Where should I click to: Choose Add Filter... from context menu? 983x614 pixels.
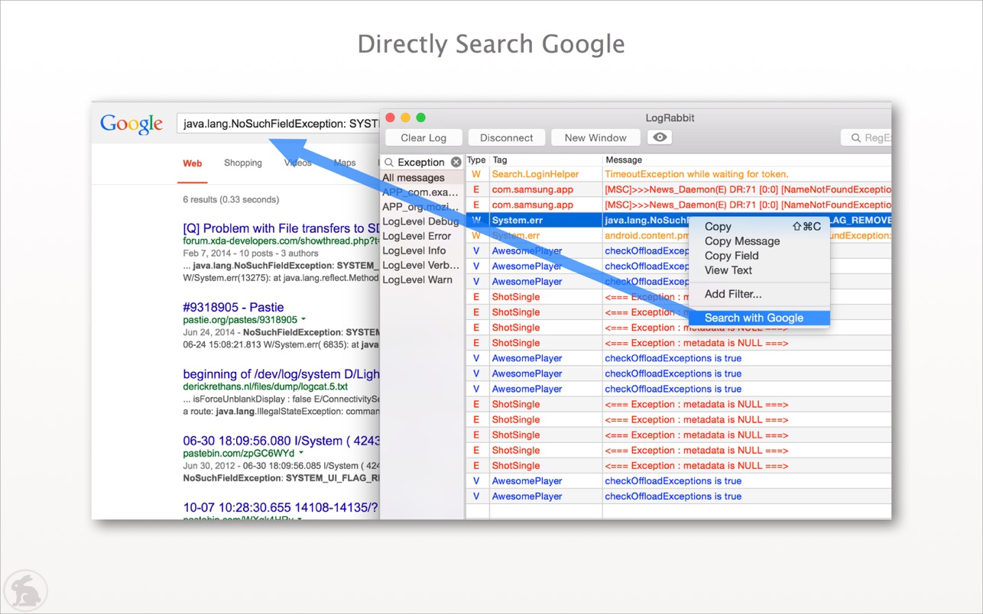(x=759, y=293)
